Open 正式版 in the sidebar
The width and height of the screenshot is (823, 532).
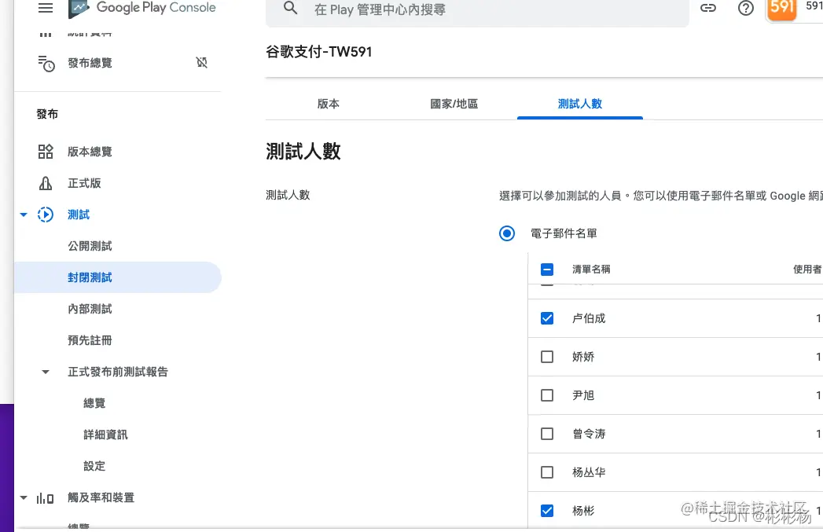pos(85,183)
